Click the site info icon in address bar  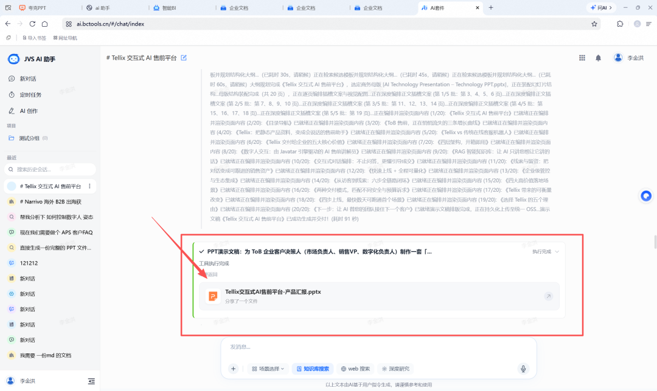point(69,24)
